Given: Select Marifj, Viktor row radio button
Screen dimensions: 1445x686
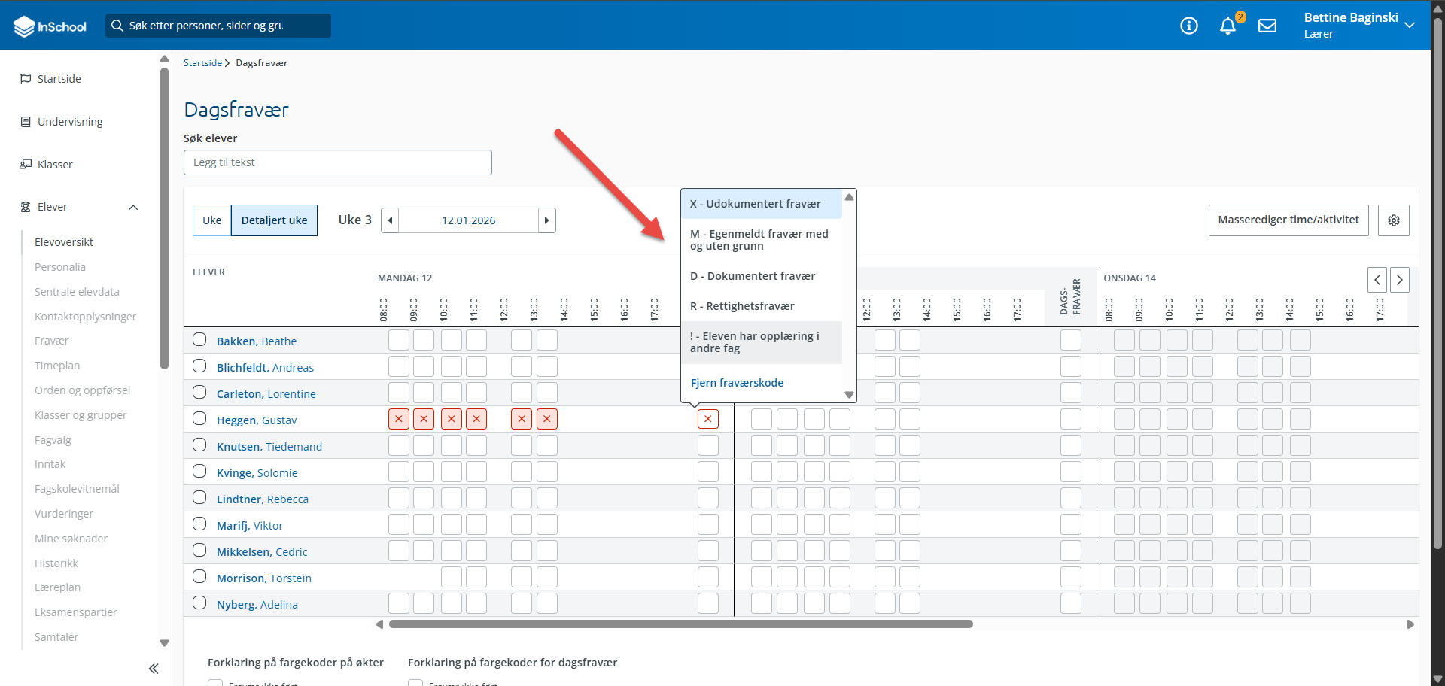Looking at the screenshot, I should point(199,524).
